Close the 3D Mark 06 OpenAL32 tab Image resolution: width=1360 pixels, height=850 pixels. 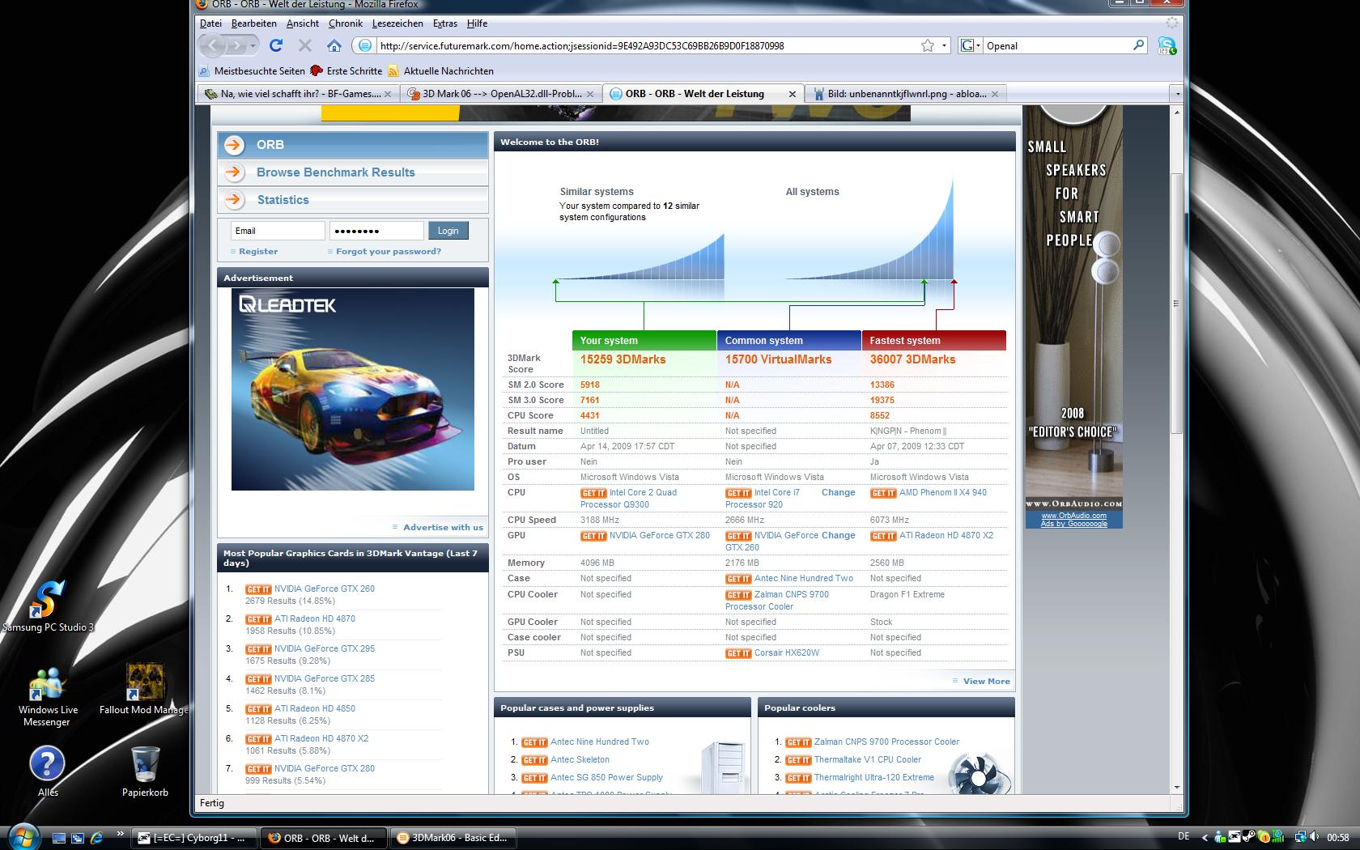pyautogui.click(x=590, y=94)
